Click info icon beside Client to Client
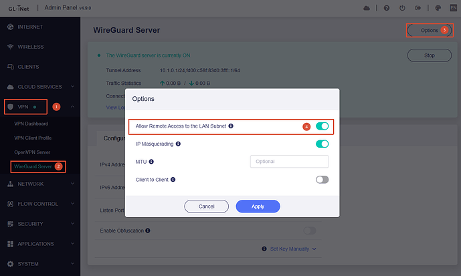 point(173,179)
